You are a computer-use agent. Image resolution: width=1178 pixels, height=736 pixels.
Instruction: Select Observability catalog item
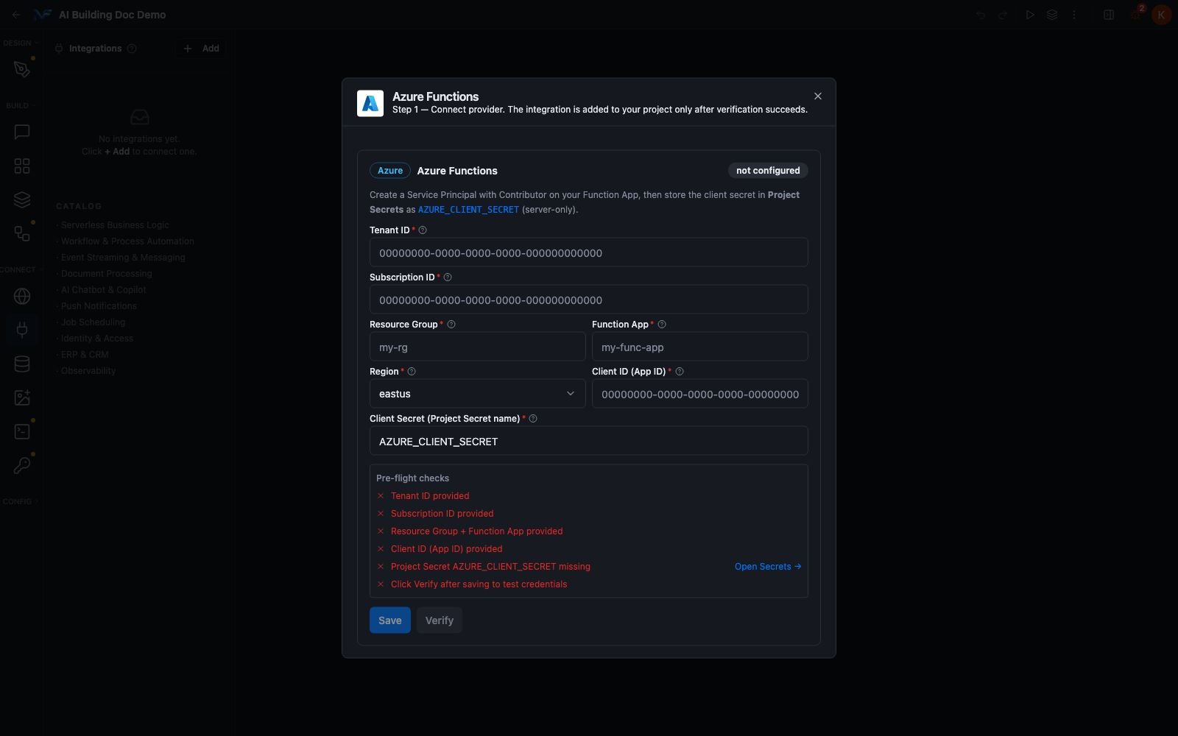[88, 371]
